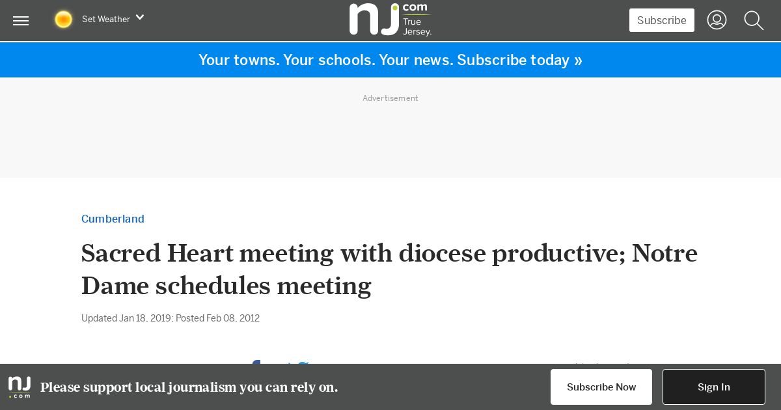This screenshot has height=410, width=781.
Task: Click the Subscribe Now button
Action: click(601, 387)
